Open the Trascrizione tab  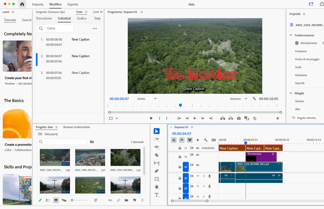point(44,18)
